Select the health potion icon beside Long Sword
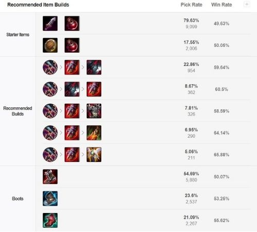257x232 pixels. [x=72, y=23]
